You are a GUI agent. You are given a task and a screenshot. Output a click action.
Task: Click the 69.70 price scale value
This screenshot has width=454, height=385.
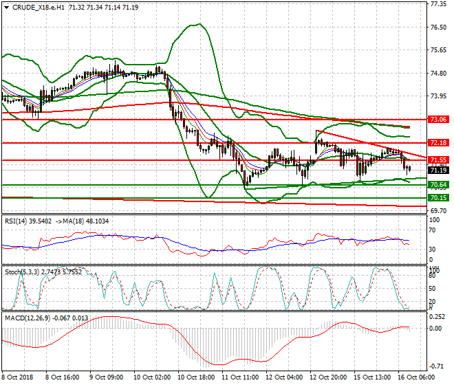(x=438, y=211)
